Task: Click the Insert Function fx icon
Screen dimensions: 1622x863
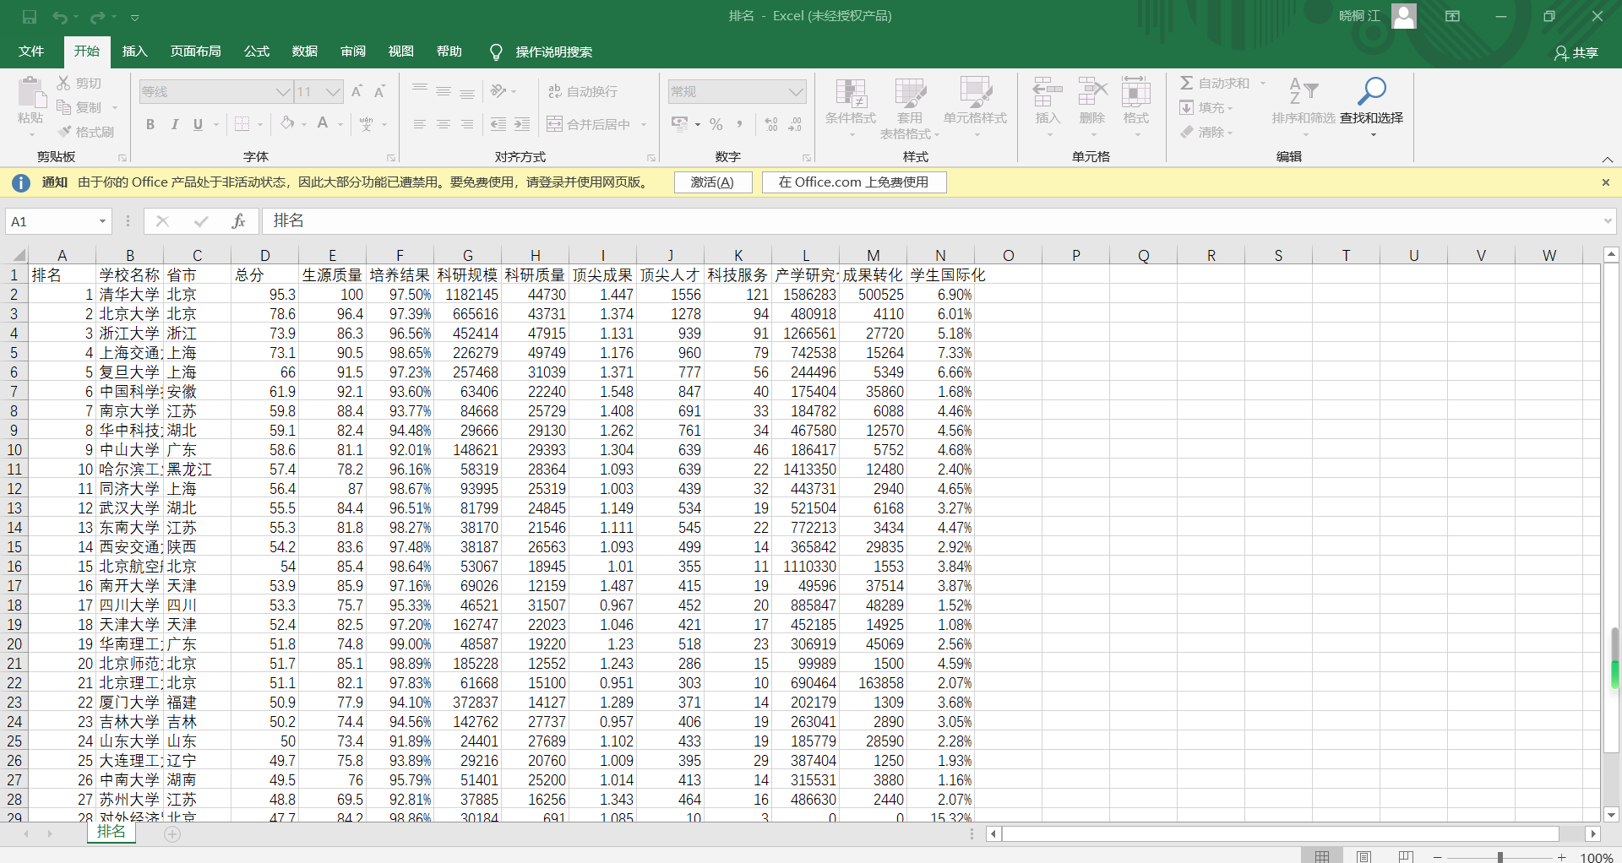Action: 238,221
